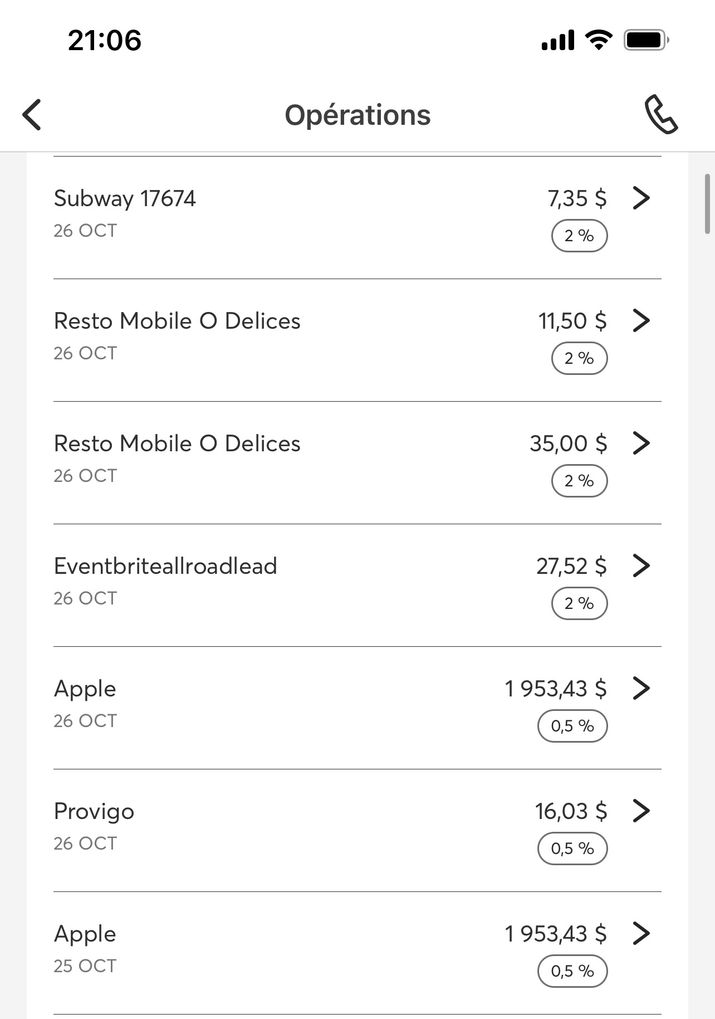Screen dimensions: 715x1019
Task: Tap the Opérations page title
Action: [x=357, y=115]
